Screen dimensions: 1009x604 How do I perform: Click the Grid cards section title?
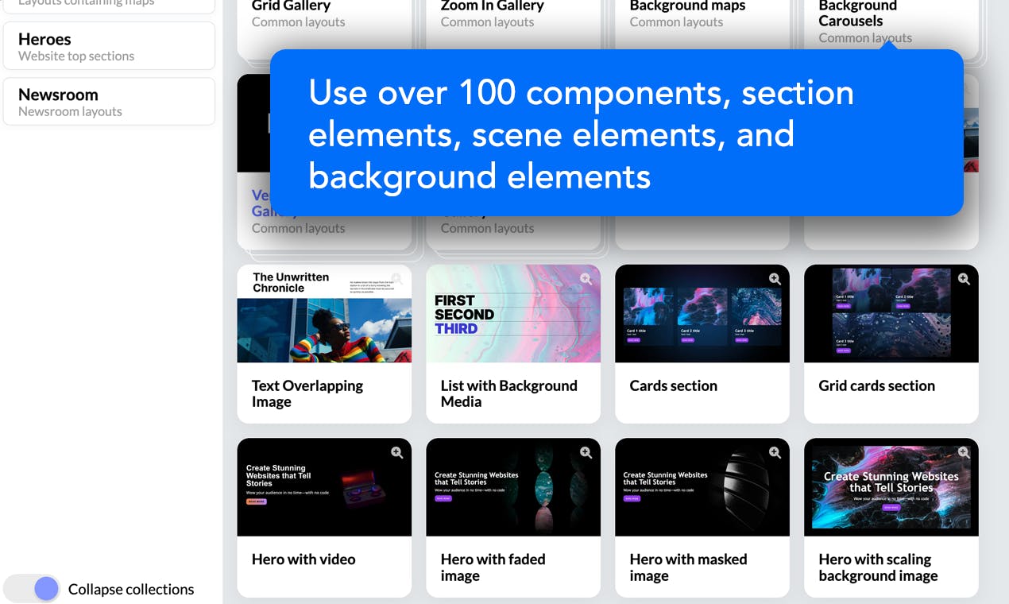[x=876, y=385]
